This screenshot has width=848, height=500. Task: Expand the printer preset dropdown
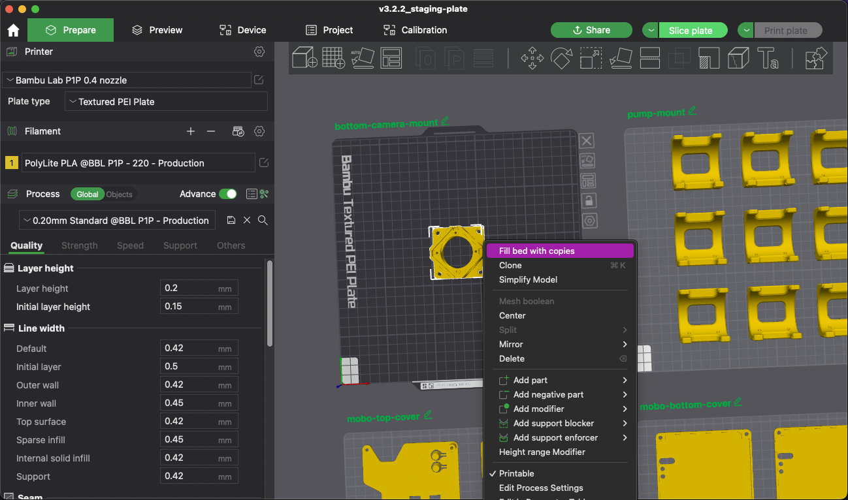click(127, 80)
